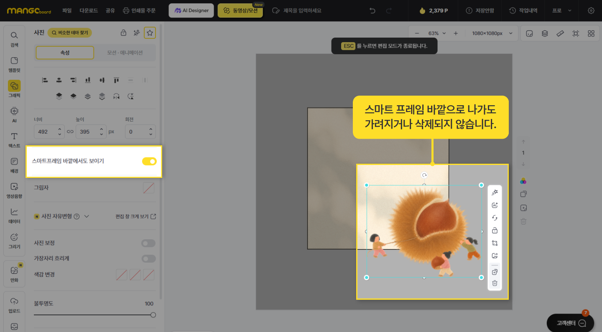Click the 동영상/모션 button
Screen dimensions: 602x332
pos(240,10)
